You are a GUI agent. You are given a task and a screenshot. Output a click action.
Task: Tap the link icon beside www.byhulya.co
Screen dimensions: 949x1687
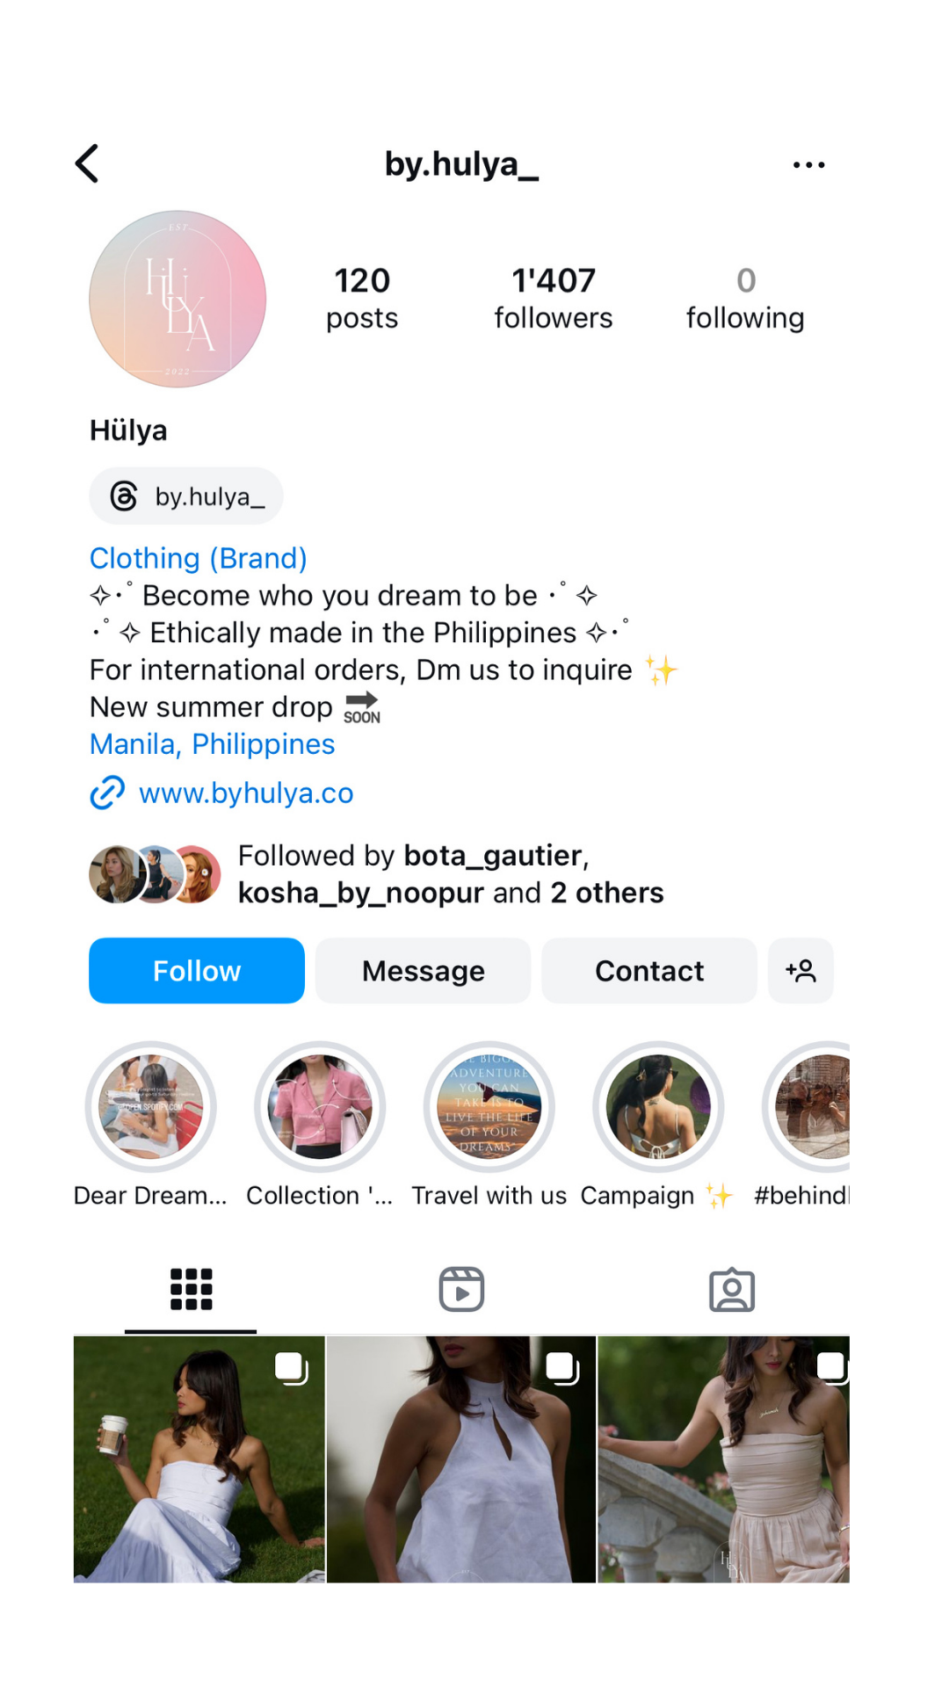pos(107,793)
